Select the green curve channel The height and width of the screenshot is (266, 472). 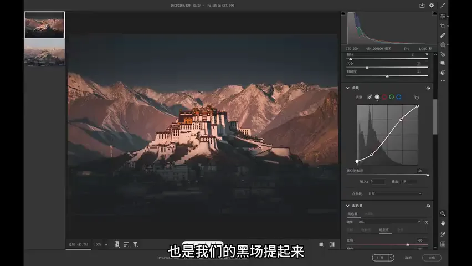tap(392, 97)
